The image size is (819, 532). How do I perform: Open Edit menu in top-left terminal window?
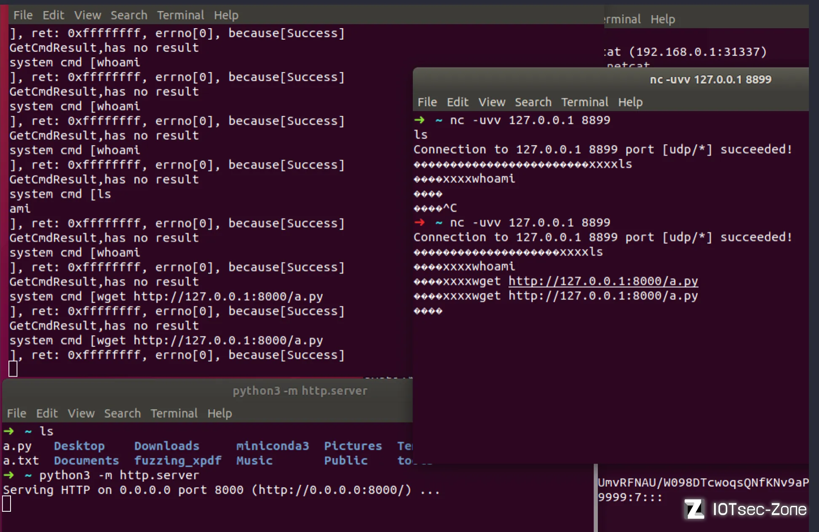[x=53, y=15]
